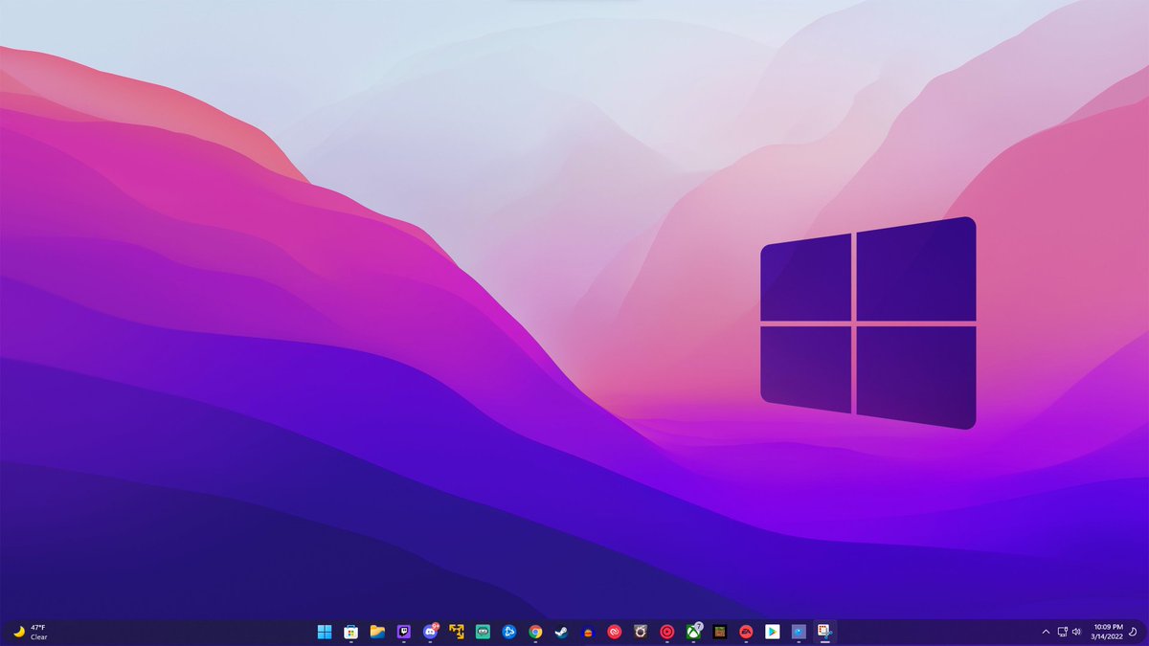Launch Minecraft from the taskbar
1149x646 pixels.
(x=720, y=632)
